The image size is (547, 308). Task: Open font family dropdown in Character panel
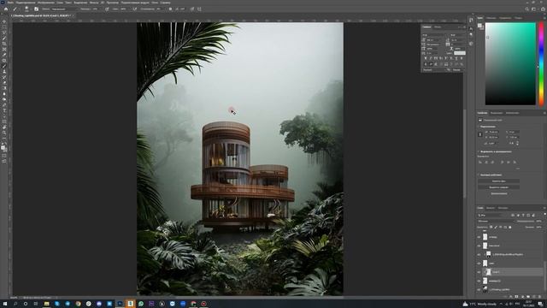coord(433,35)
